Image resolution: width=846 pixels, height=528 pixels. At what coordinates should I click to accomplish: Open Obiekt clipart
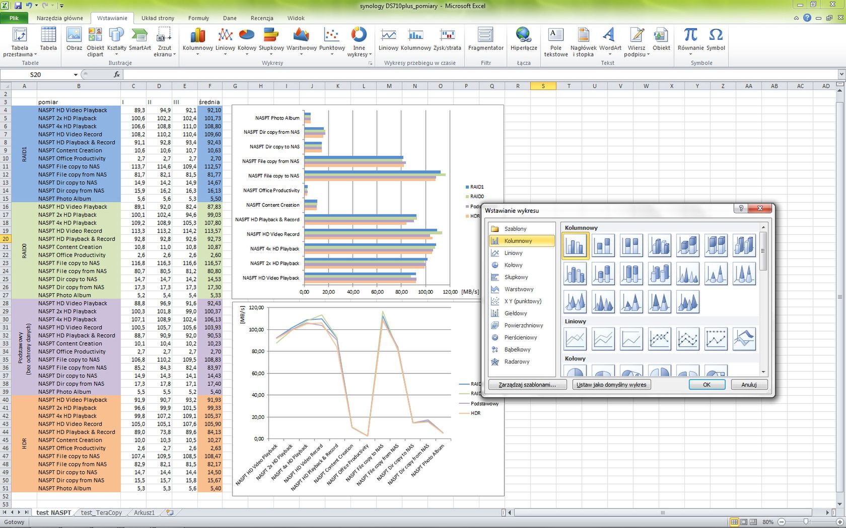coord(95,42)
